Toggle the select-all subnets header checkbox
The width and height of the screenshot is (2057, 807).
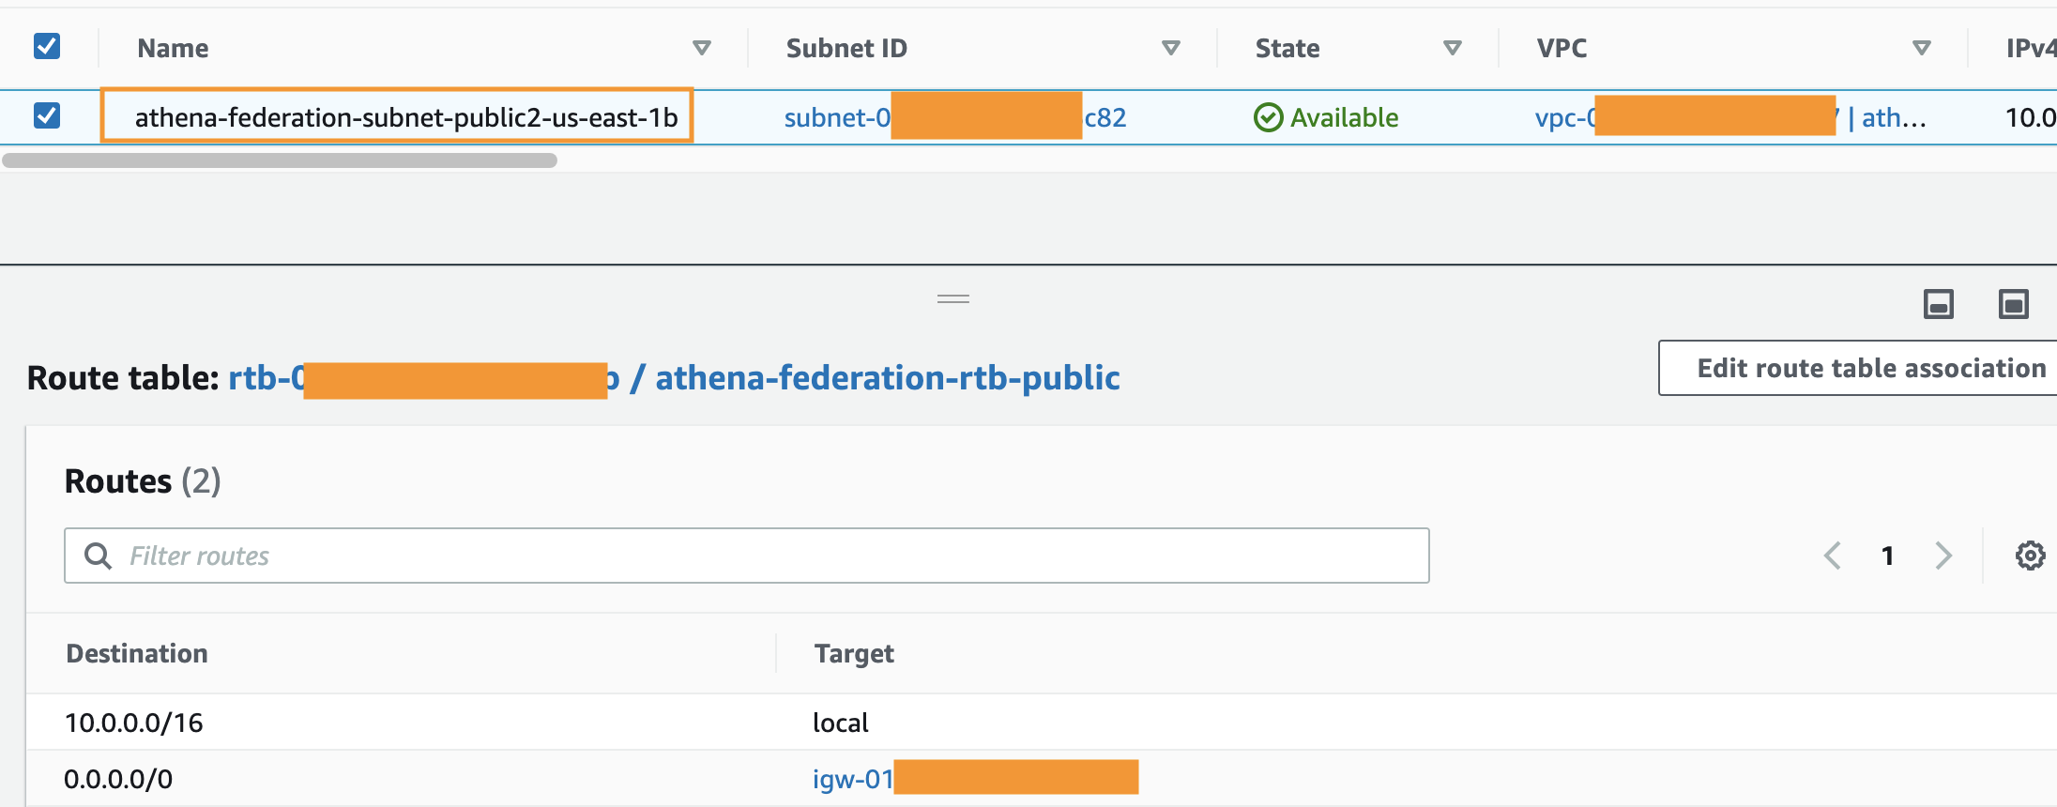[x=47, y=46]
